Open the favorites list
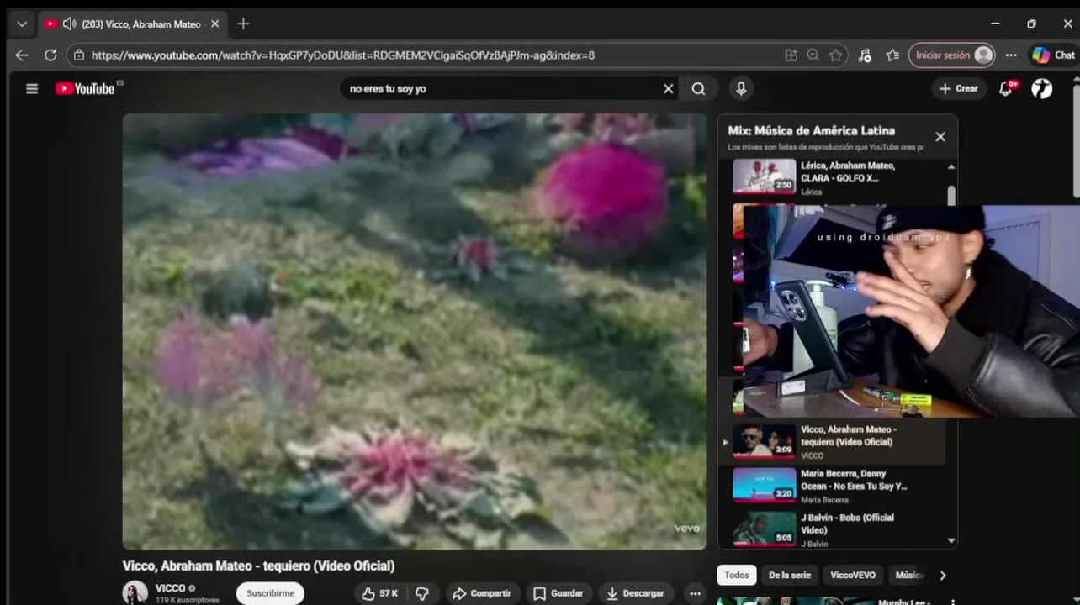This screenshot has height=605, width=1080. coord(892,55)
